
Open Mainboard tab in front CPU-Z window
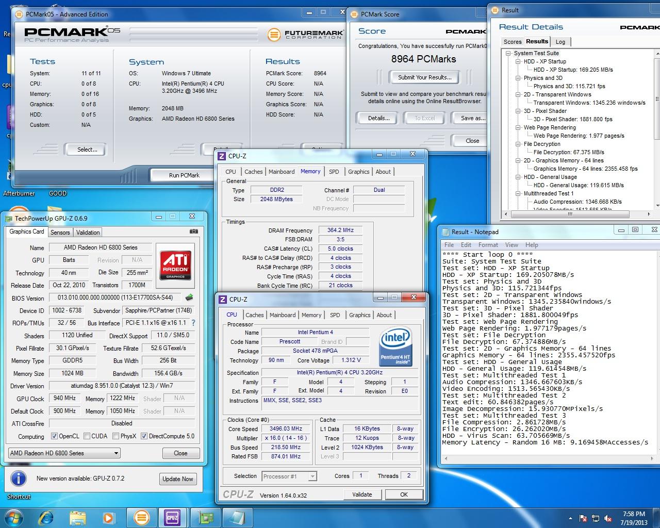point(283,315)
